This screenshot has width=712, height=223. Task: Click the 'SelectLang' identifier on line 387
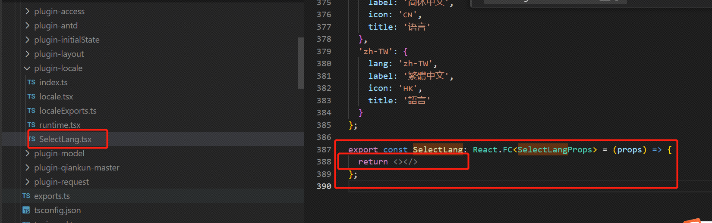[438, 149]
